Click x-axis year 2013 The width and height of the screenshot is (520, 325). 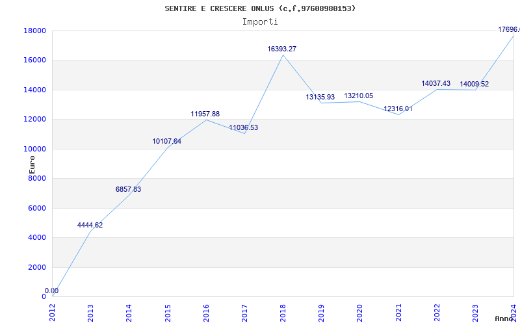pos(90,313)
